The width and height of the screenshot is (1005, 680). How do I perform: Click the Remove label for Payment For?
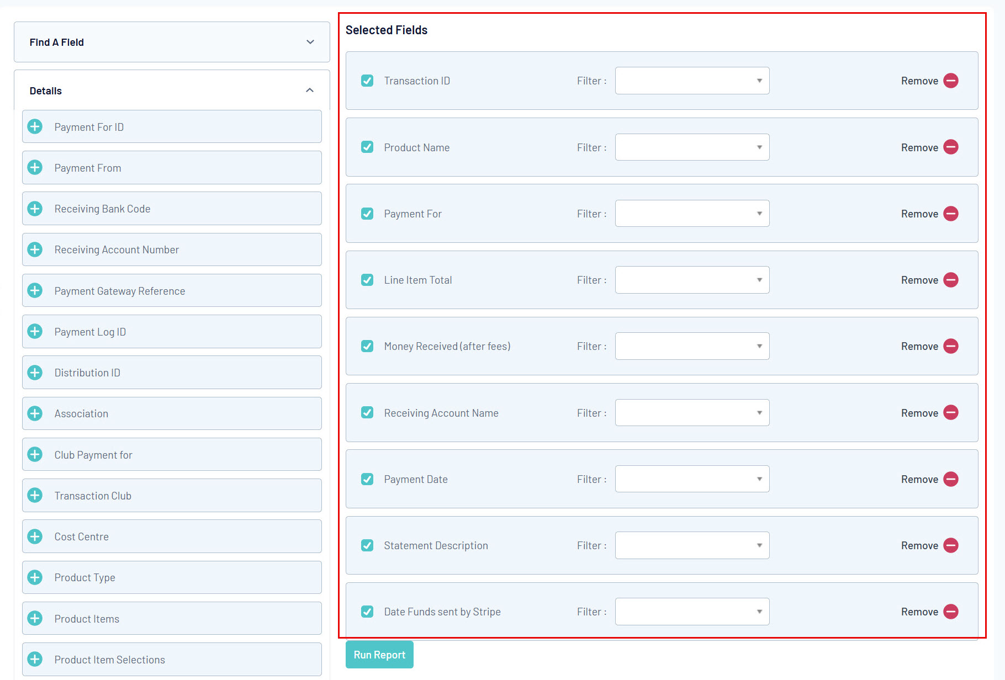tap(919, 214)
